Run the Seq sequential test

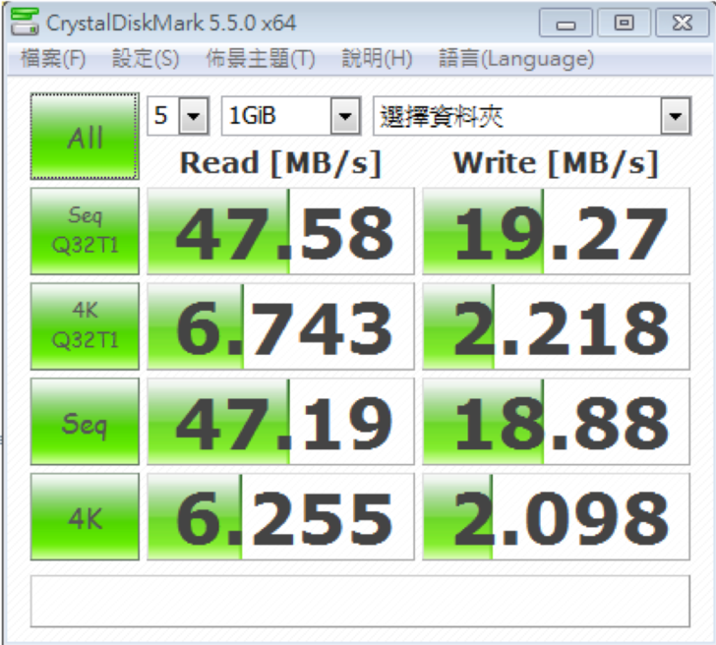coord(85,423)
